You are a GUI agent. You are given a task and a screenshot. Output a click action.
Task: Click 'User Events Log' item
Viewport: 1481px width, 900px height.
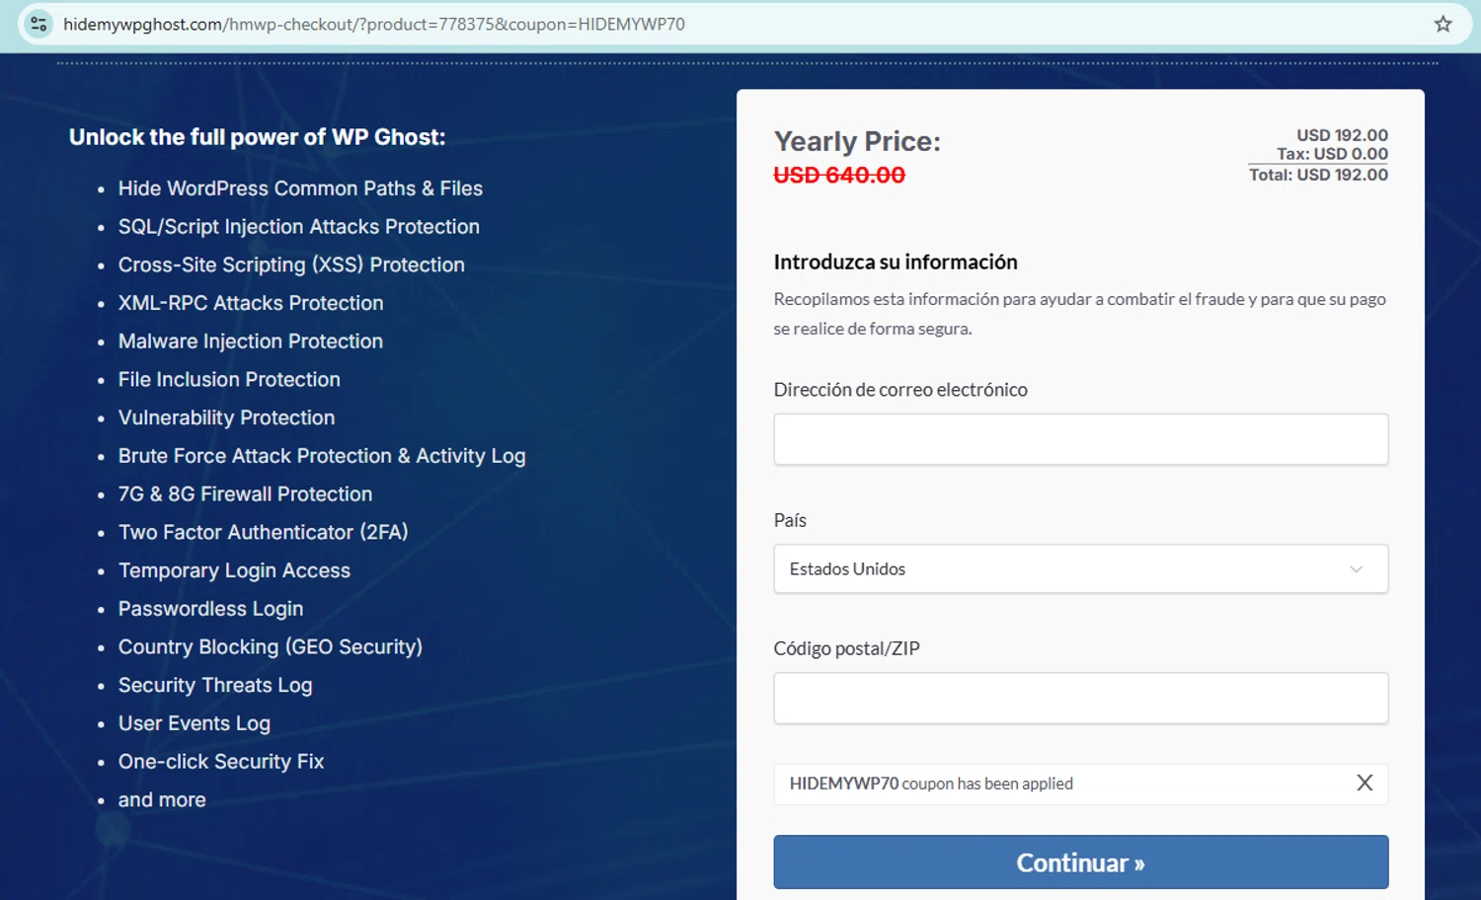[x=195, y=723]
